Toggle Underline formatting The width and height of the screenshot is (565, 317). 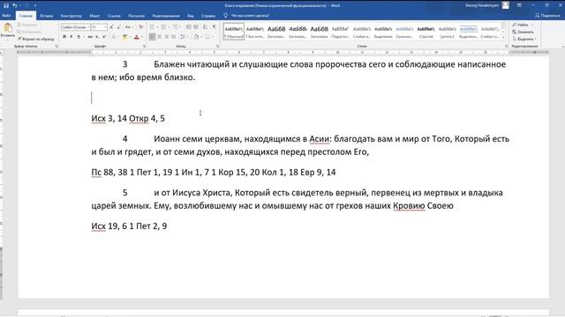[79, 37]
